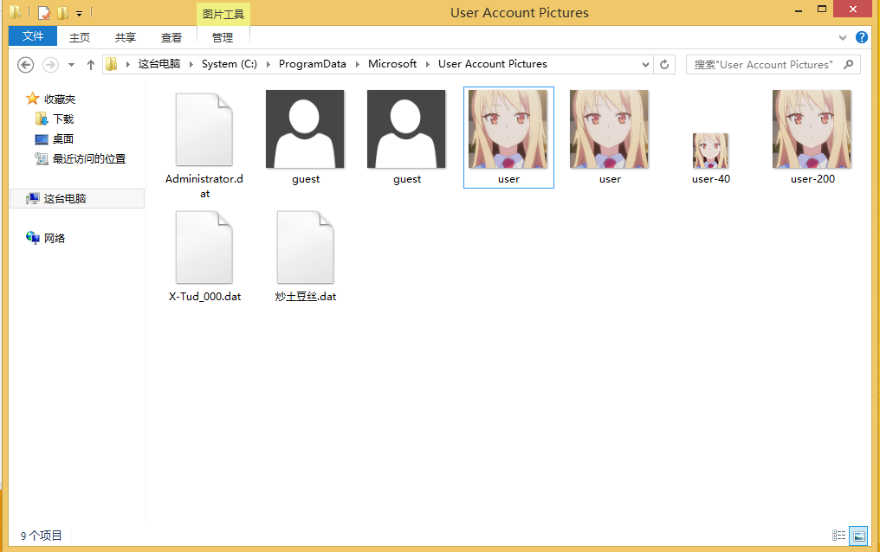Refresh the current folder view
880x552 pixels.
(665, 65)
